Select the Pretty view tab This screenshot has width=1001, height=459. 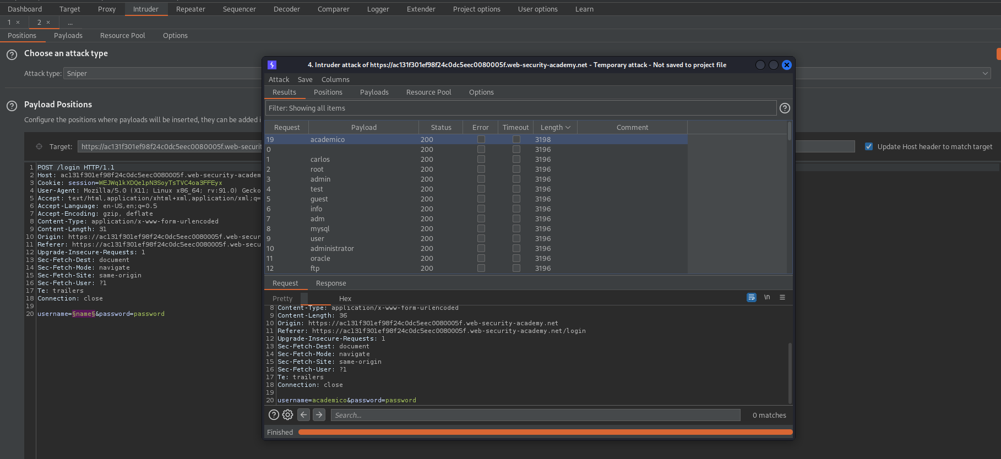tap(282, 298)
